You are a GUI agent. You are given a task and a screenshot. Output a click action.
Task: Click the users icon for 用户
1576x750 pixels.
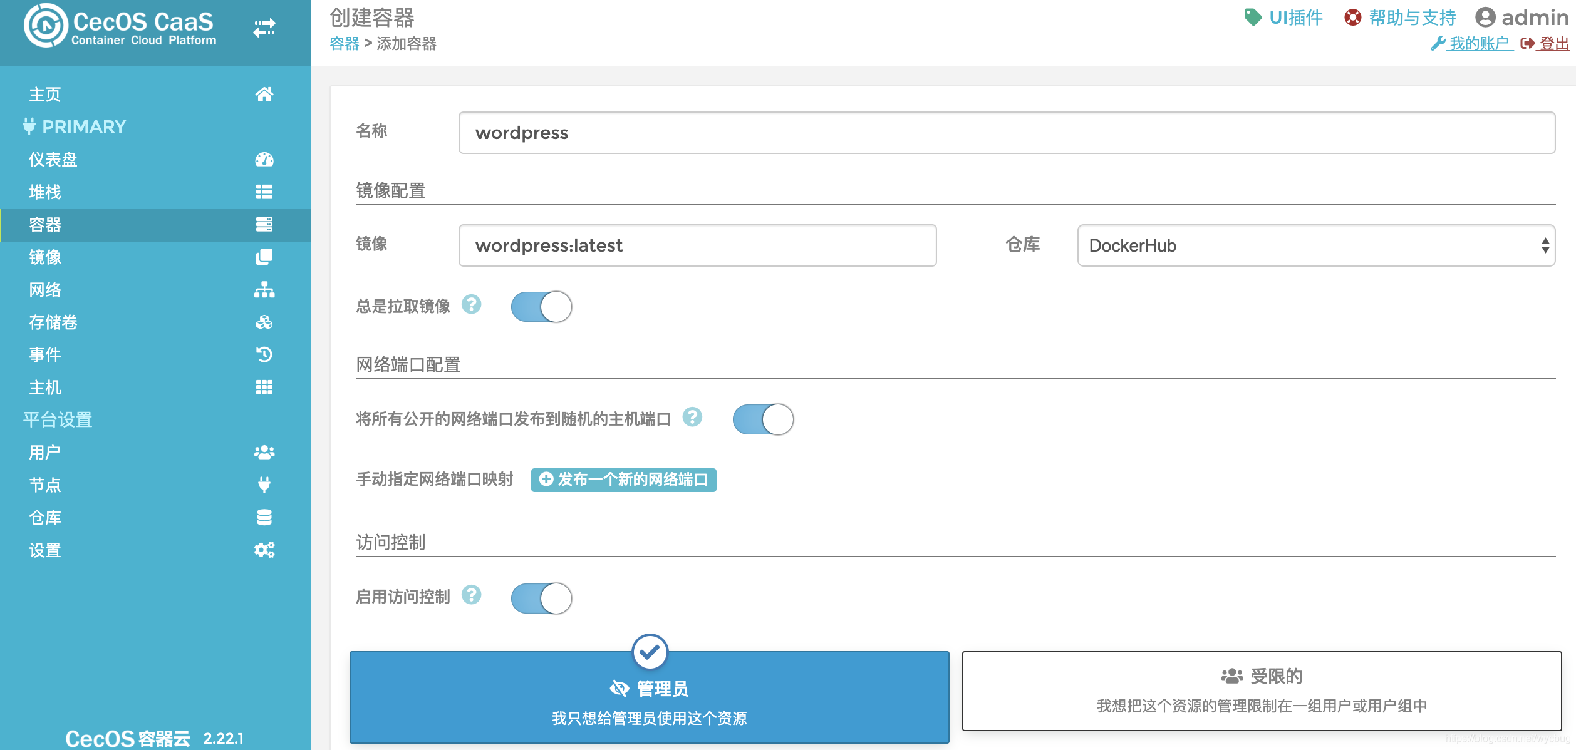(264, 452)
